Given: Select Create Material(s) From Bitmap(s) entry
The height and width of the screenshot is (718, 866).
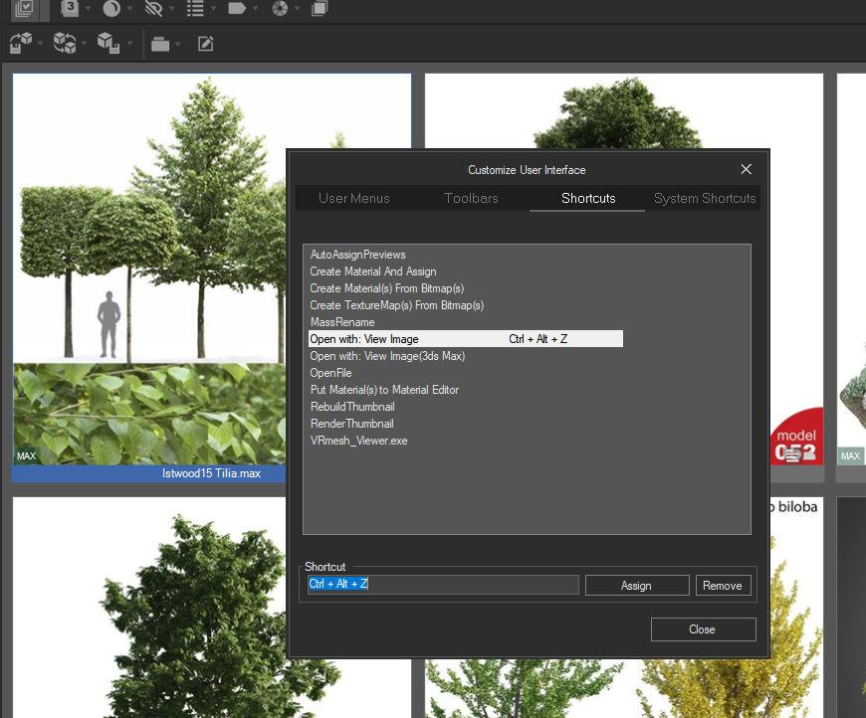Looking at the screenshot, I should click(386, 288).
